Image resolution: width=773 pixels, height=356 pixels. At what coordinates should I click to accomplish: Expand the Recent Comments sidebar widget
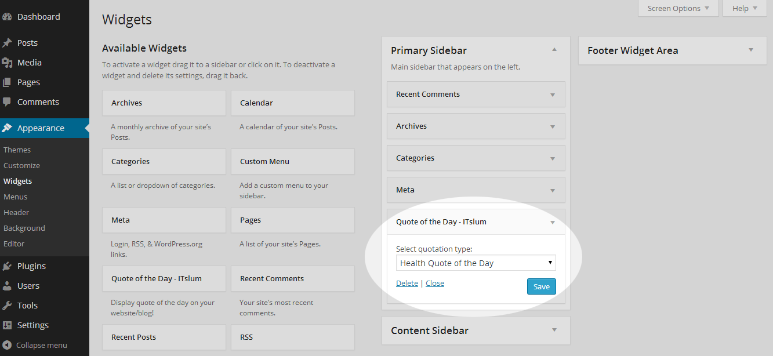click(553, 95)
